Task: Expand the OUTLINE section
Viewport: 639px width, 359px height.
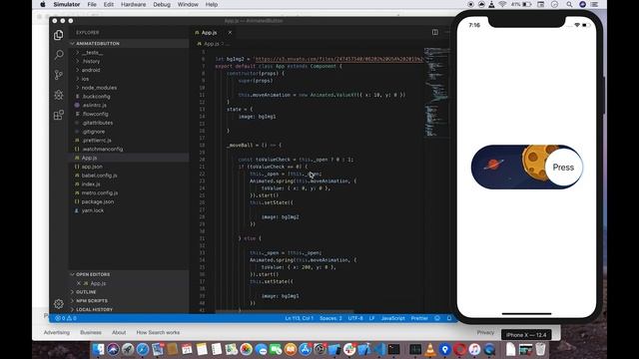Action: (x=129, y=292)
